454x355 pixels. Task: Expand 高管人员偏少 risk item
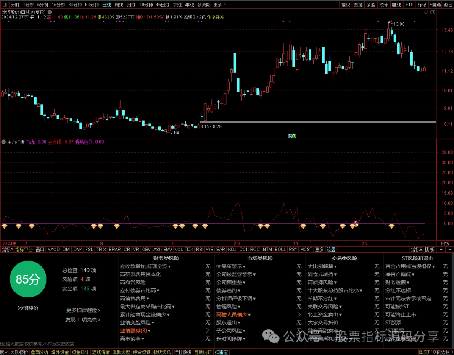(x=233, y=315)
